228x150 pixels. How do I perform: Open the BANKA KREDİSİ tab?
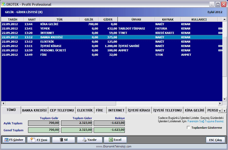coord(34,110)
